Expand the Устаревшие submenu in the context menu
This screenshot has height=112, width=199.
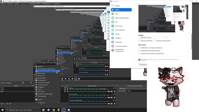coord(48,103)
